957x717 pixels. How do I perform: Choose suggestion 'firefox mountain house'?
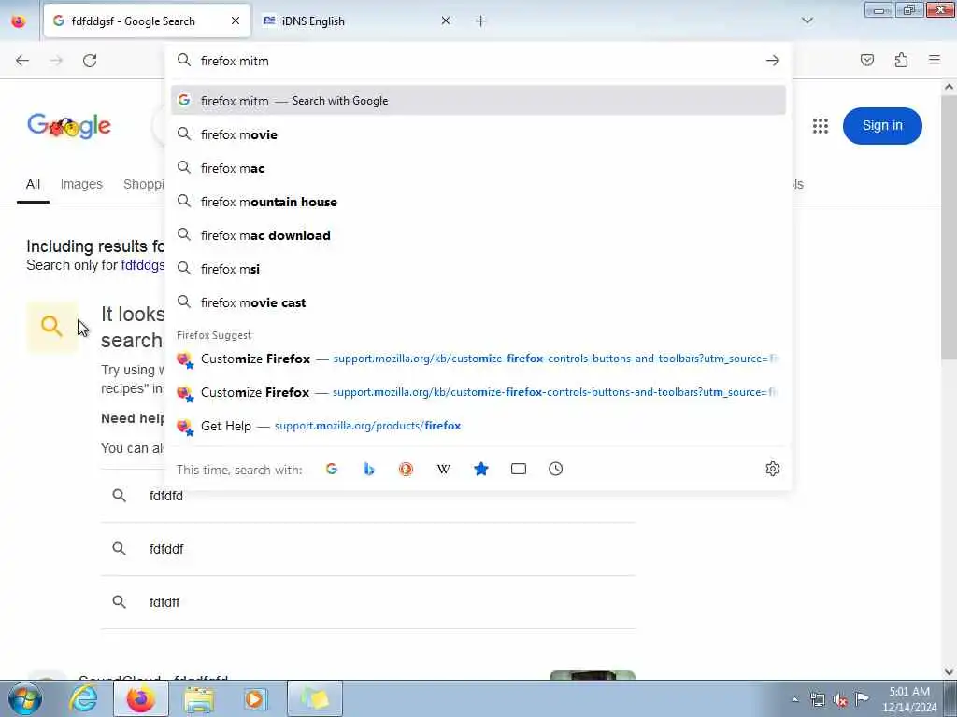coord(478,202)
